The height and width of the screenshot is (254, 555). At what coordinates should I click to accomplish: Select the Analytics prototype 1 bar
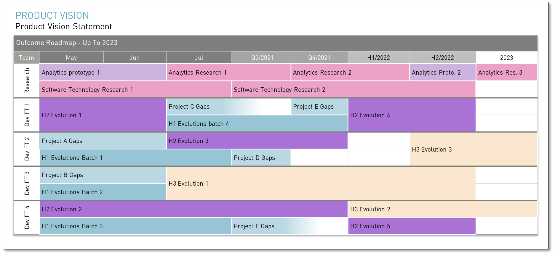(x=103, y=73)
